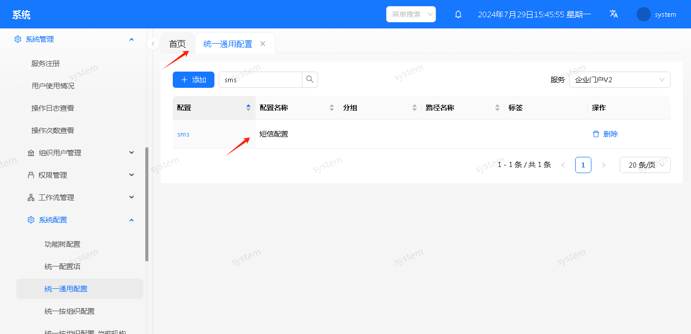Screen dimensions: 691x334
Task: Close the 统一通用配置 tab
Action: point(263,44)
